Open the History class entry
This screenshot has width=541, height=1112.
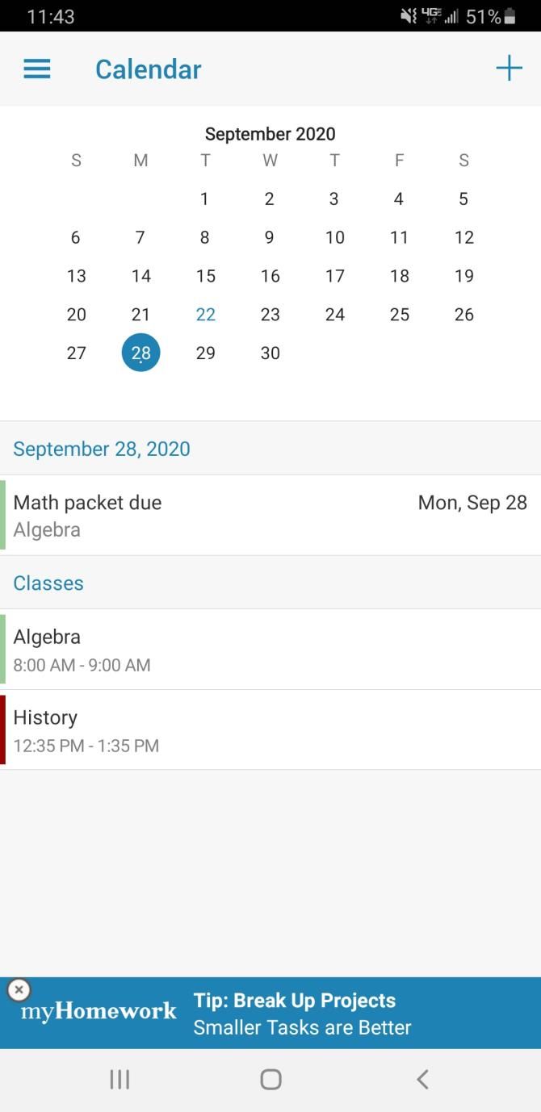(270, 729)
